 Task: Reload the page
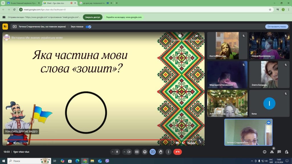(14, 9)
